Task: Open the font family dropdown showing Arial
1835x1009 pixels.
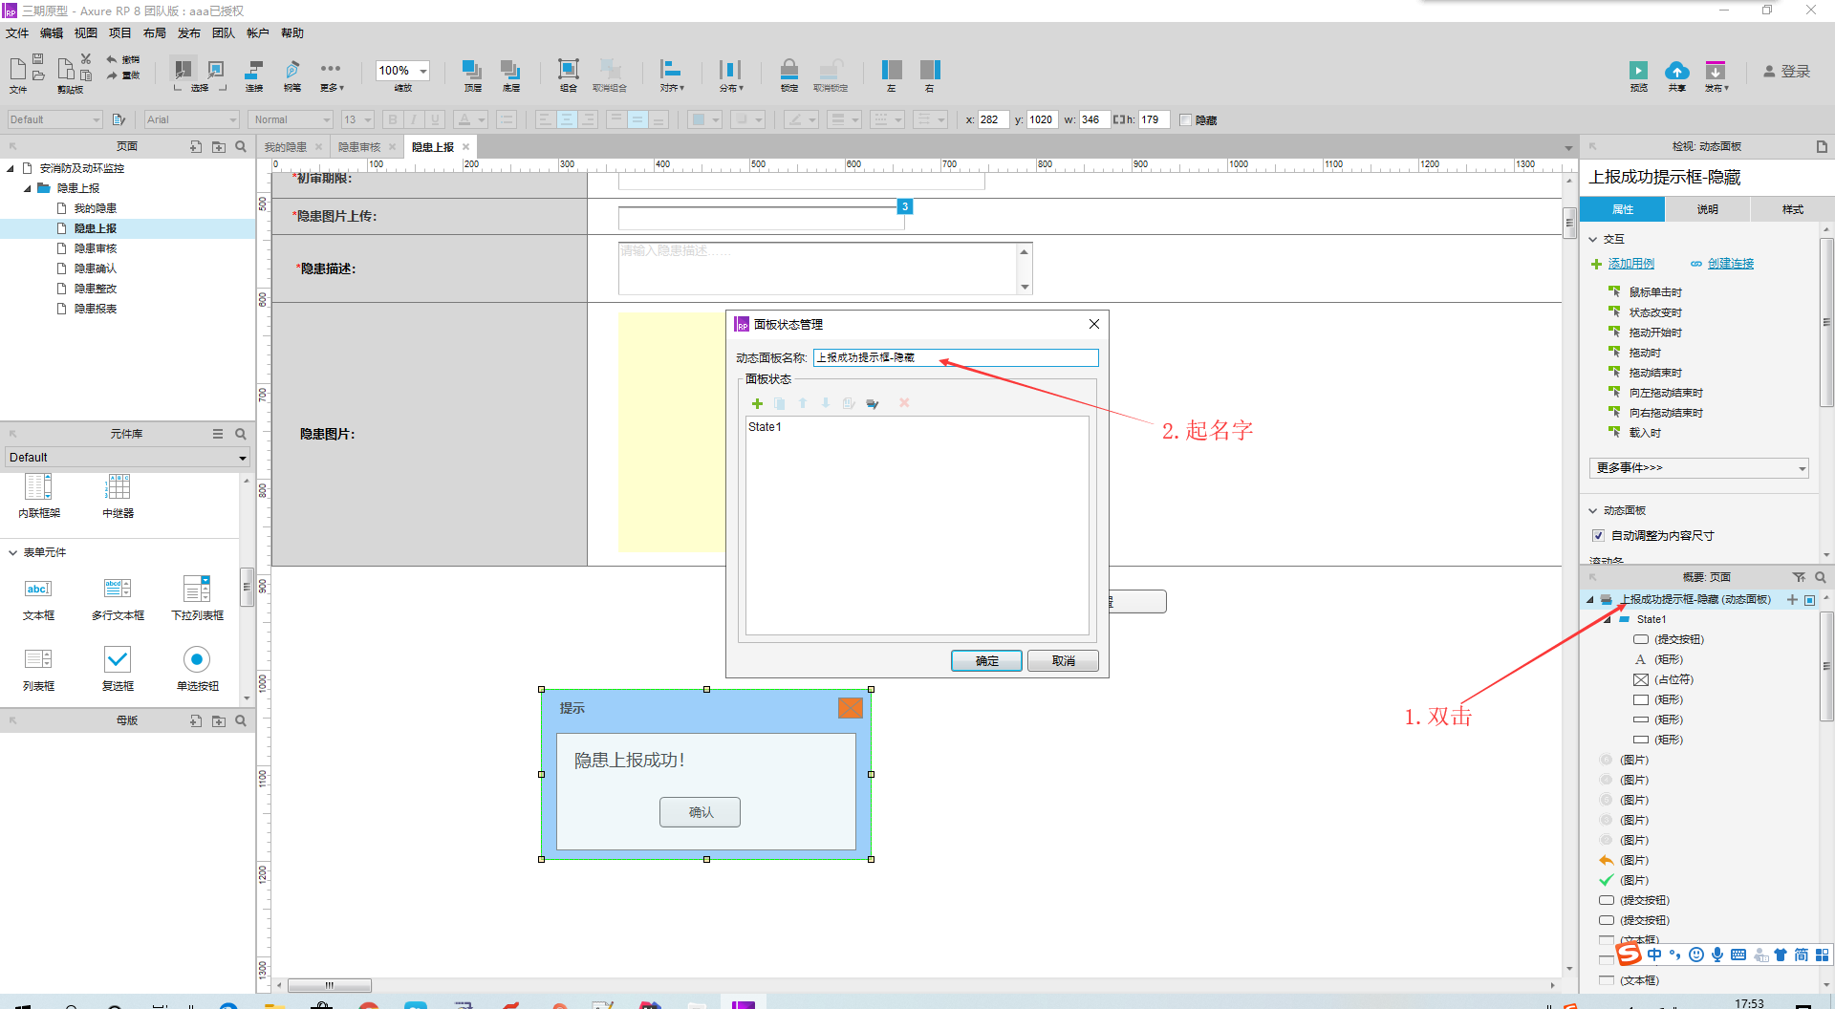Action: [232, 119]
